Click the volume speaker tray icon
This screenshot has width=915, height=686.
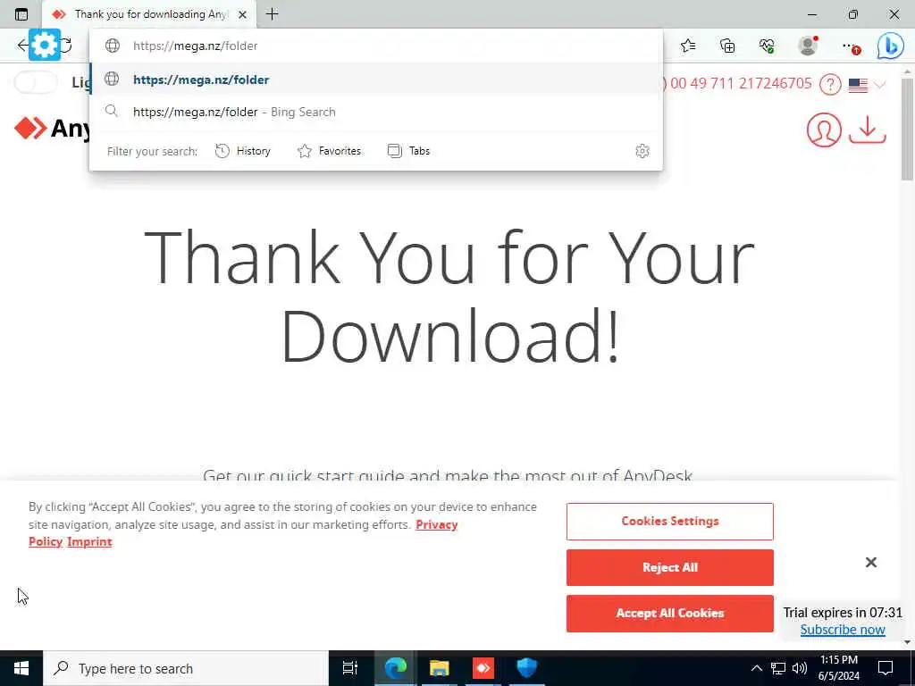(x=800, y=668)
